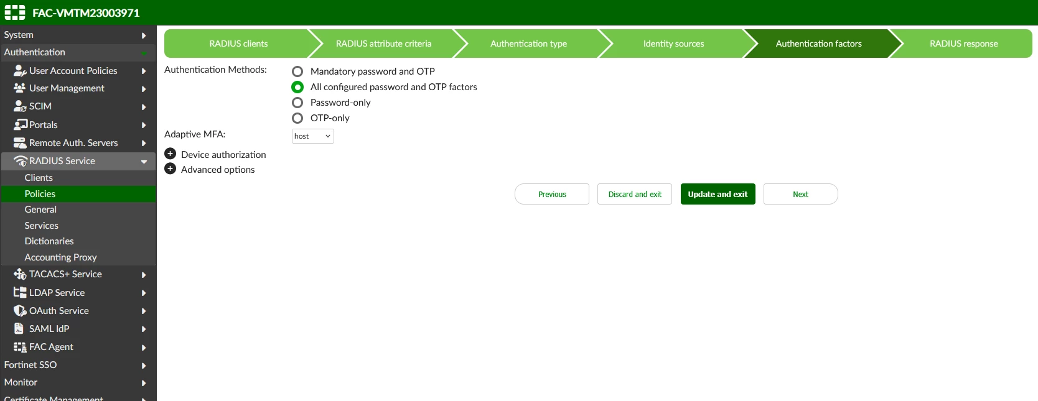Go to RADIUS attribute criteria step
1038x401 pixels.
(383, 44)
